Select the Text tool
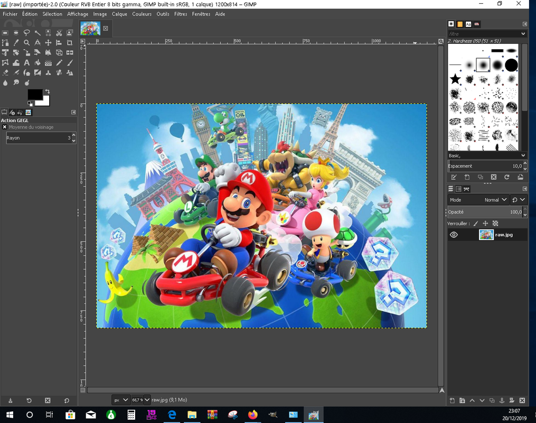This screenshot has width=536, height=423. point(26,62)
